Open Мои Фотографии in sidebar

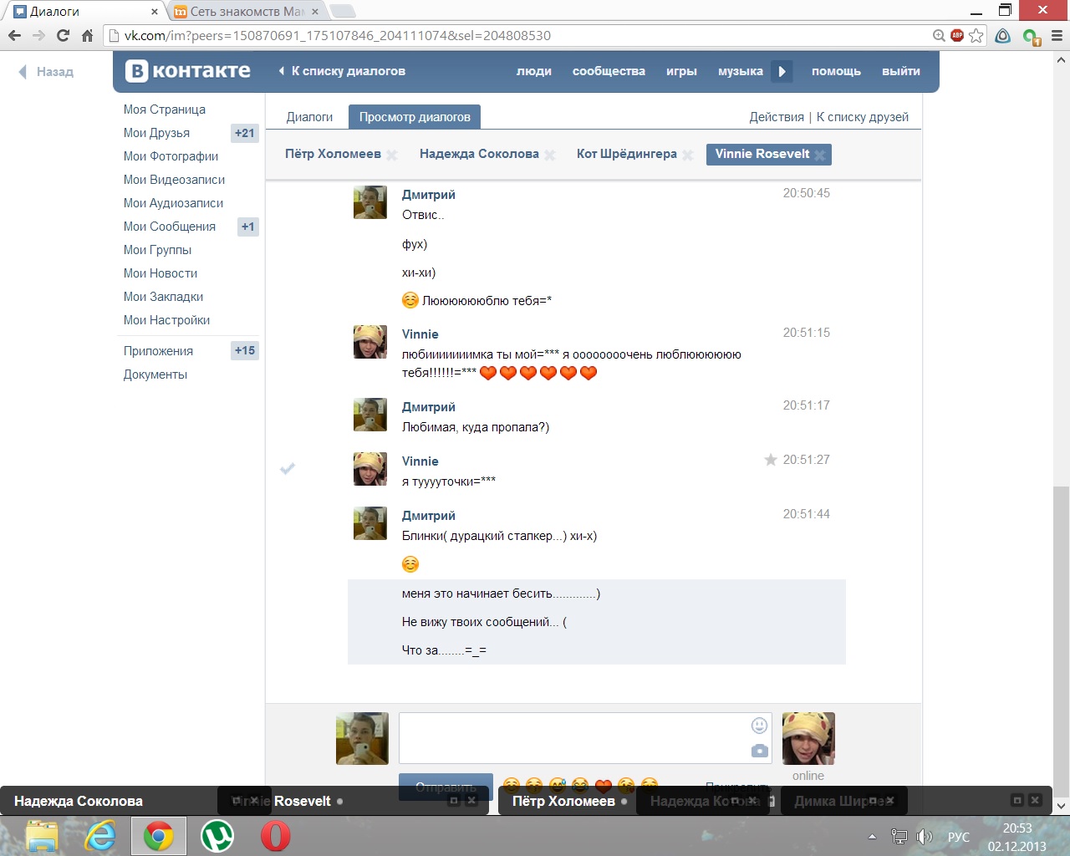click(171, 156)
